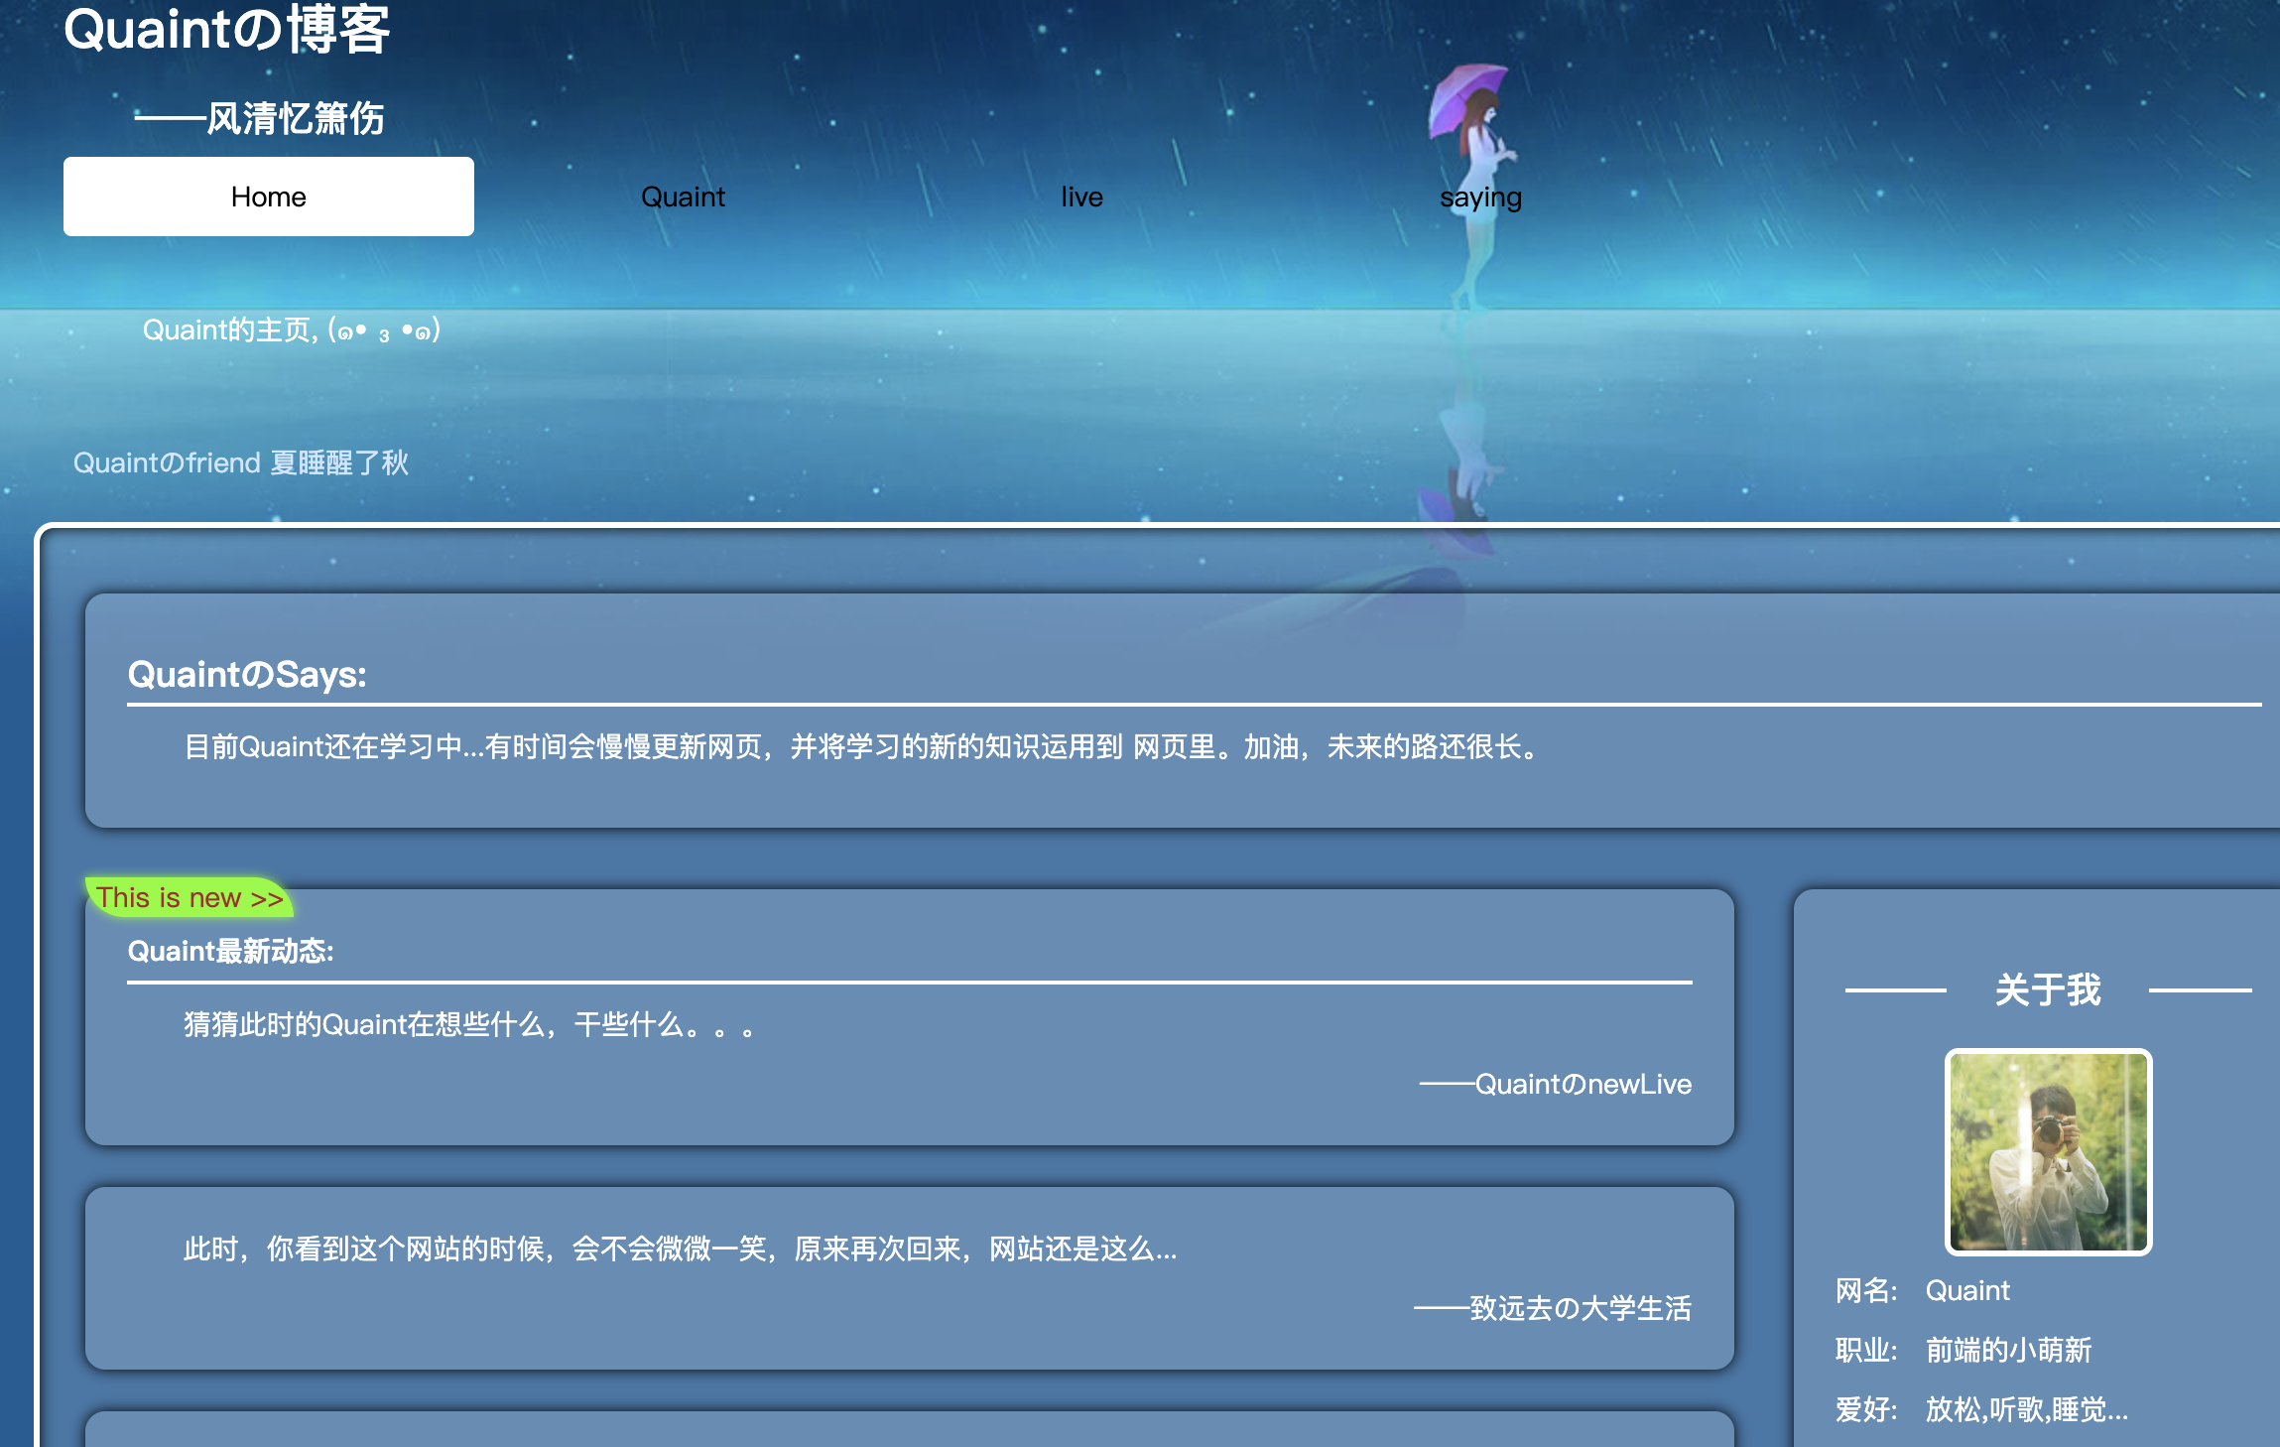The image size is (2280, 1447).
Task: Click the green This is new badge
Action: 189,897
